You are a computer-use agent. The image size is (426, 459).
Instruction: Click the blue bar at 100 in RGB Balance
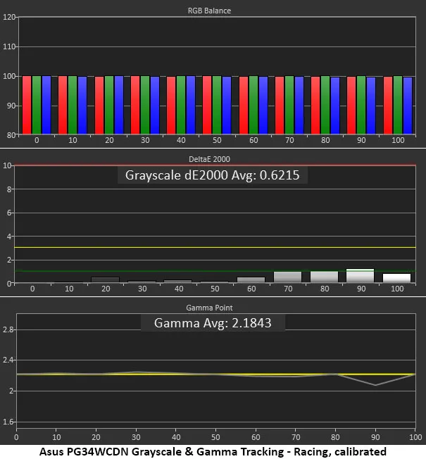(408, 105)
